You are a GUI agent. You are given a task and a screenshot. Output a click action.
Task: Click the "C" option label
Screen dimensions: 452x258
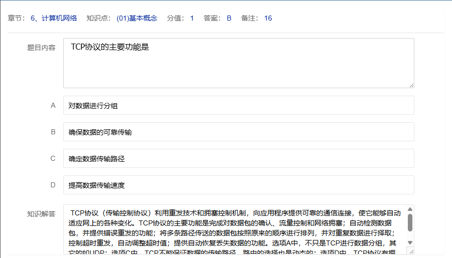pyautogui.click(x=53, y=159)
